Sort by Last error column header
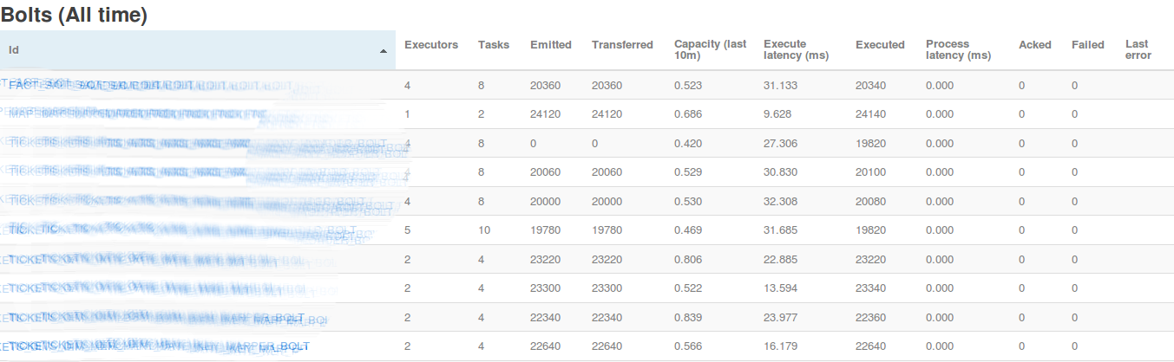Image resolution: width=1174 pixels, height=362 pixels. 1138,50
